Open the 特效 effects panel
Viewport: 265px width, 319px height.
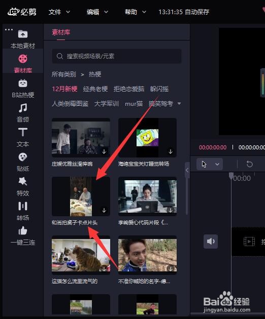coord(23,186)
